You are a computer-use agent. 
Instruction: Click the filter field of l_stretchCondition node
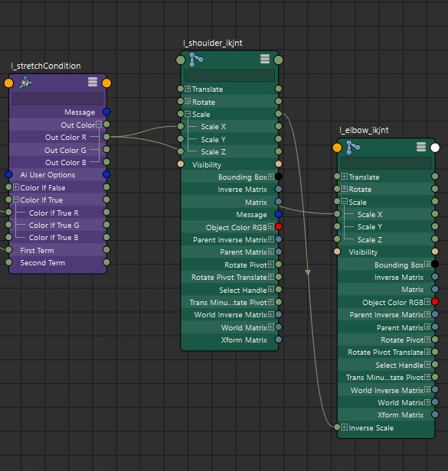click(x=57, y=99)
